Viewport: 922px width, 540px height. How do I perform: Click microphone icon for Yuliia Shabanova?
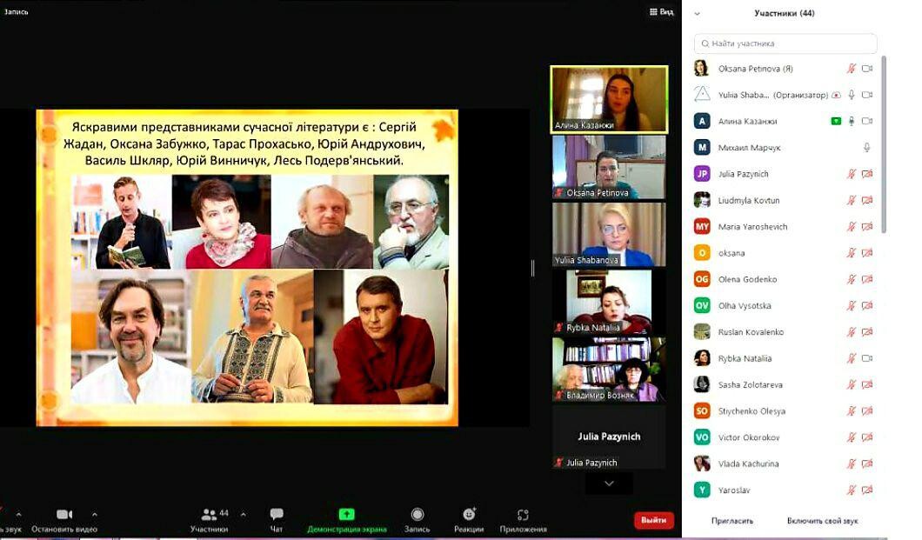pos(851,95)
